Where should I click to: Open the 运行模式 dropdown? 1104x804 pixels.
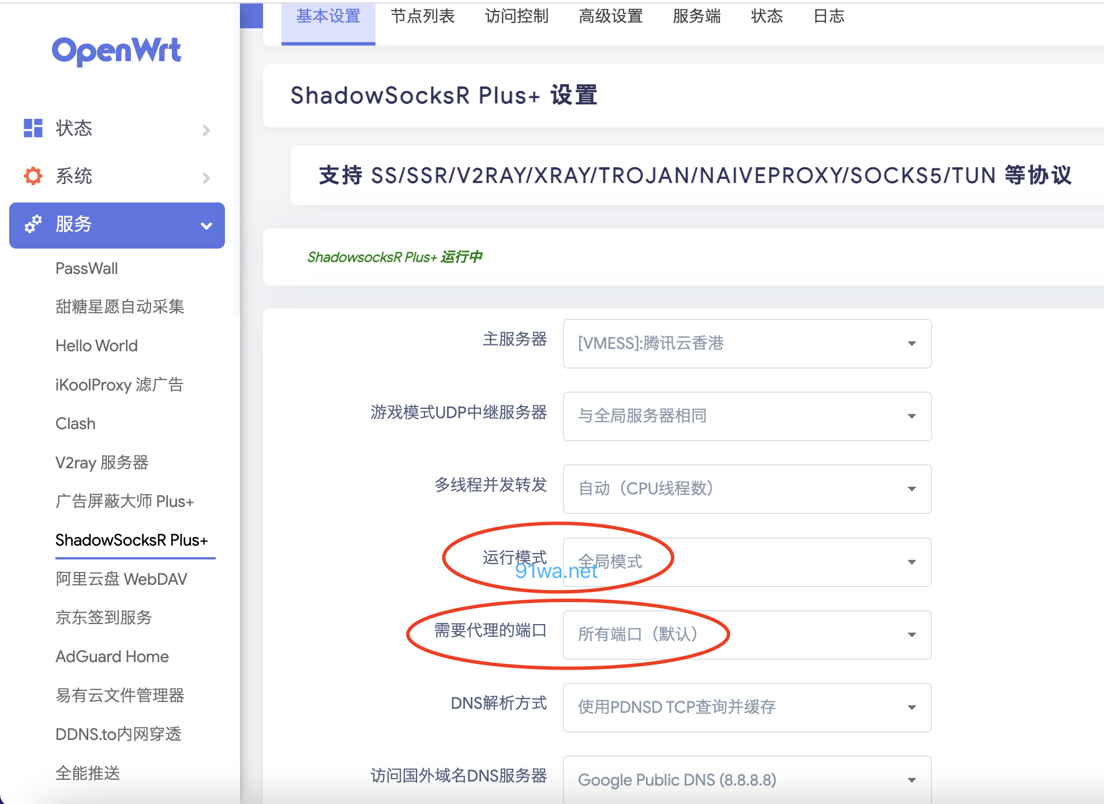pyautogui.click(x=747, y=562)
